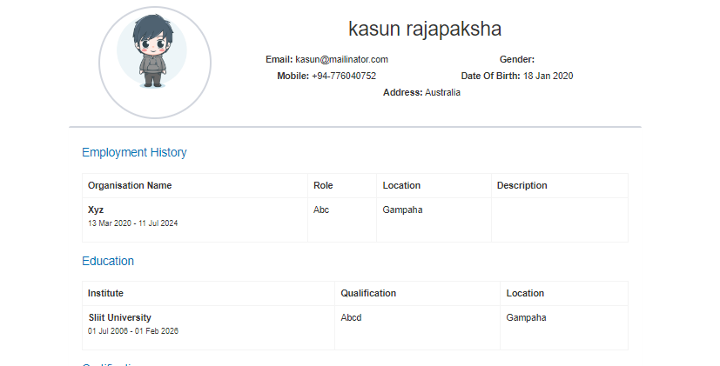Click Gampaha in the Education row
The height and width of the screenshot is (366, 720).
(x=526, y=317)
